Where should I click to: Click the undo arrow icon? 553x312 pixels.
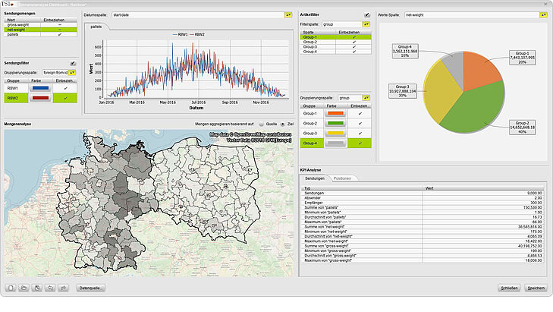[51, 288]
